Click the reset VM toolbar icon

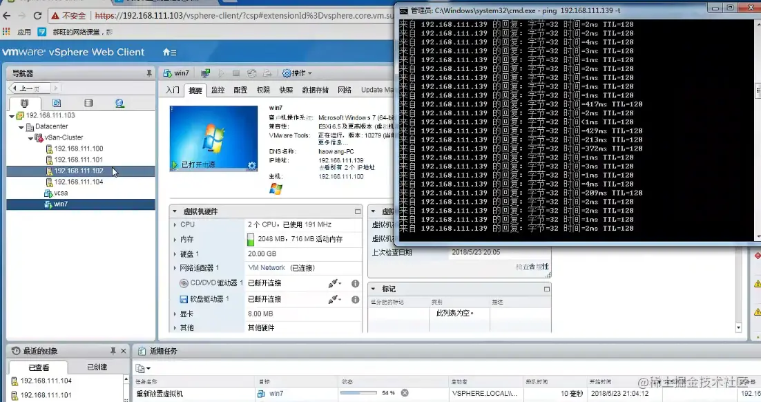tap(251, 73)
